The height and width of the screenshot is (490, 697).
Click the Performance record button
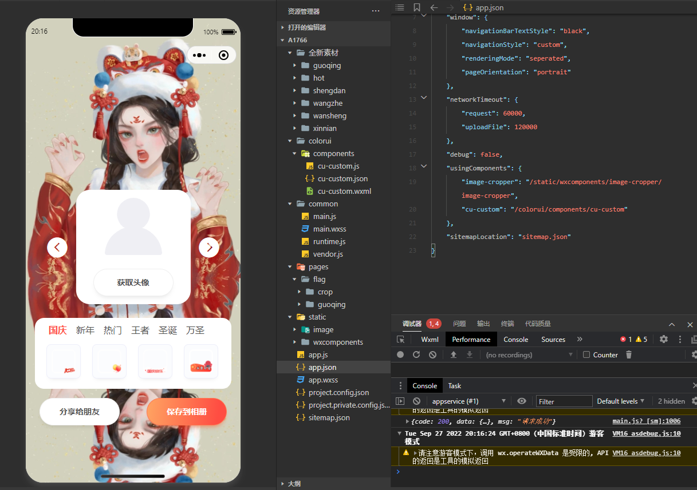click(x=400, y=354)
